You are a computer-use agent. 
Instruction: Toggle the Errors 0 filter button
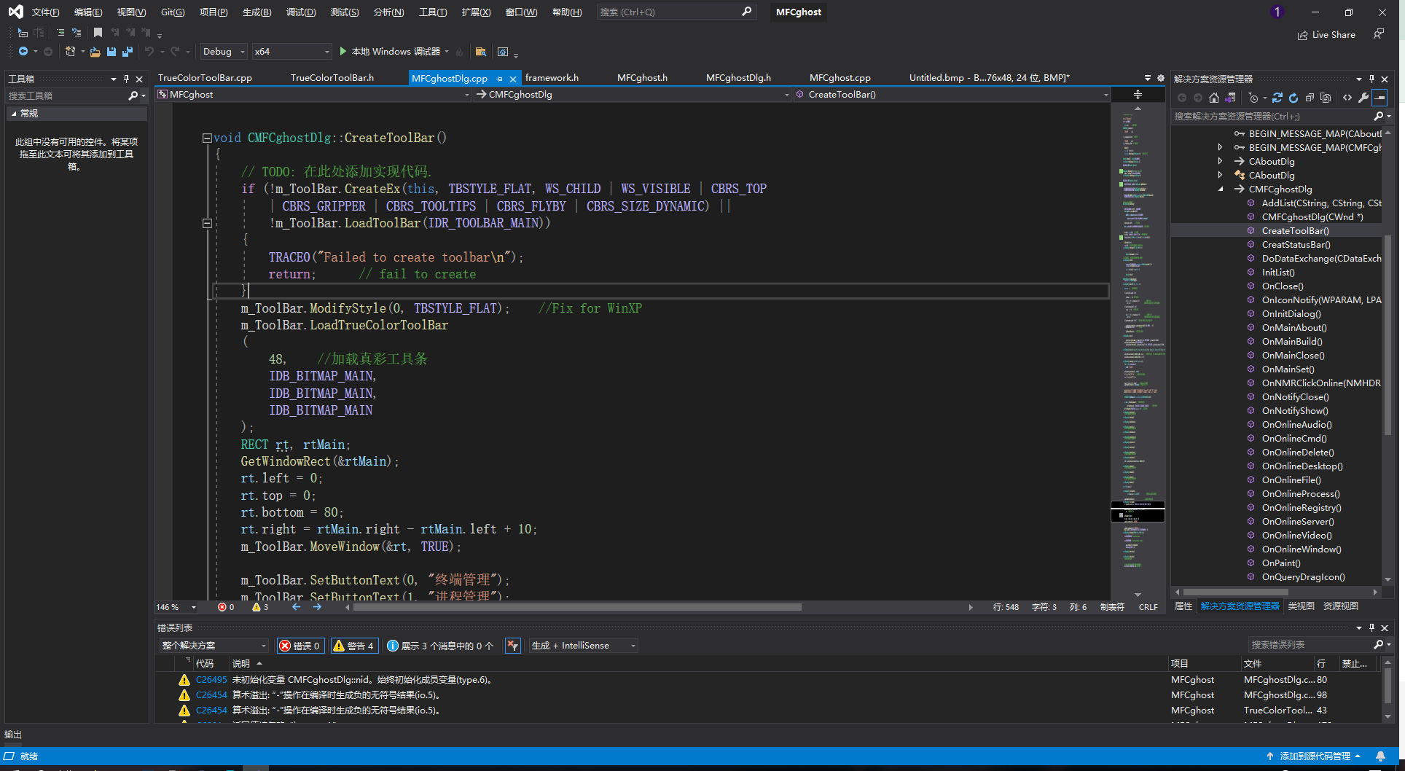pyautogui.click(x=300, y=646)
